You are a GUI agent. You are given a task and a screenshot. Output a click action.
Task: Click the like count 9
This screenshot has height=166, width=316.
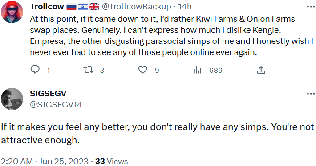157,70
